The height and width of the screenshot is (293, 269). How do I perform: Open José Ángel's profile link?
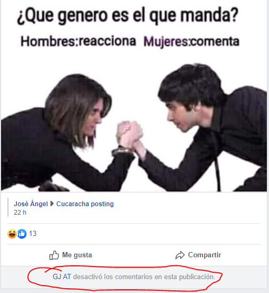click(x=31, y=204)
